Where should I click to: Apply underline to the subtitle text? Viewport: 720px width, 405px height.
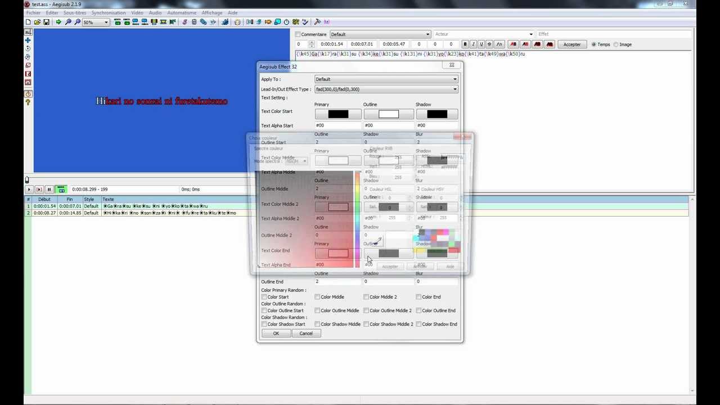coord(481,44)
